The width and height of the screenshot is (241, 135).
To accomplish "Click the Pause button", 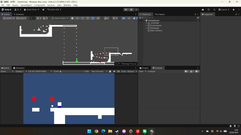I will 131,10.
